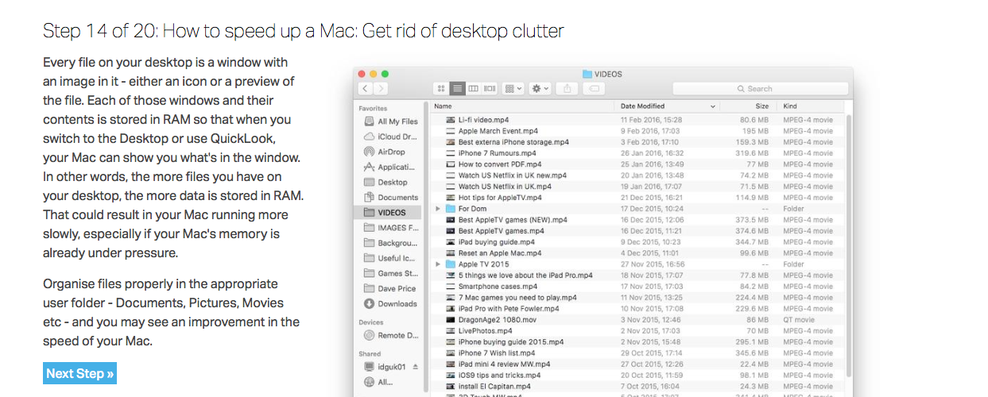Click the Edit Tags toolbar button

tap(593, 89)
